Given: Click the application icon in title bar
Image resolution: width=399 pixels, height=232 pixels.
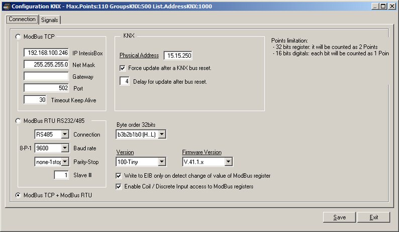Looking at the screenshot, I should [x=6, y=6].
